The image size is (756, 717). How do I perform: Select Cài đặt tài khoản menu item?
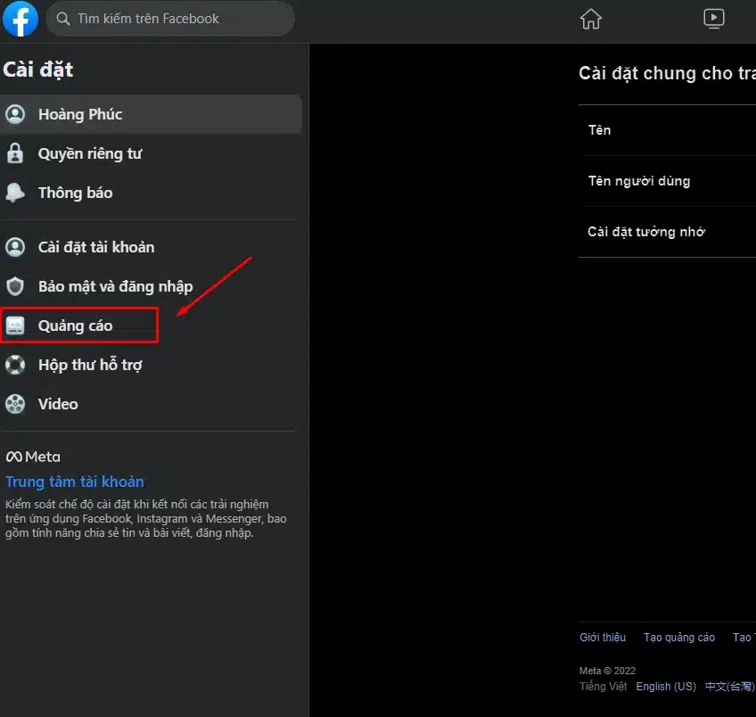[x=96, y=247]
